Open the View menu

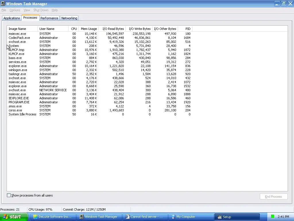27,10
